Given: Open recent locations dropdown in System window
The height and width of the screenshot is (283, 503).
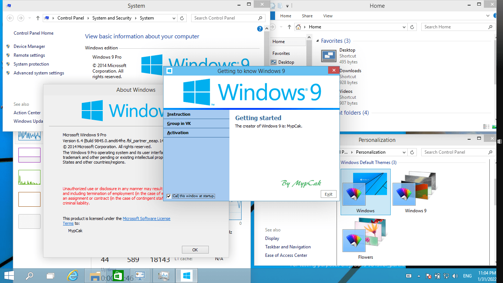Looking at the screenshot, I should pyautogui.click(x=29, y=18).
